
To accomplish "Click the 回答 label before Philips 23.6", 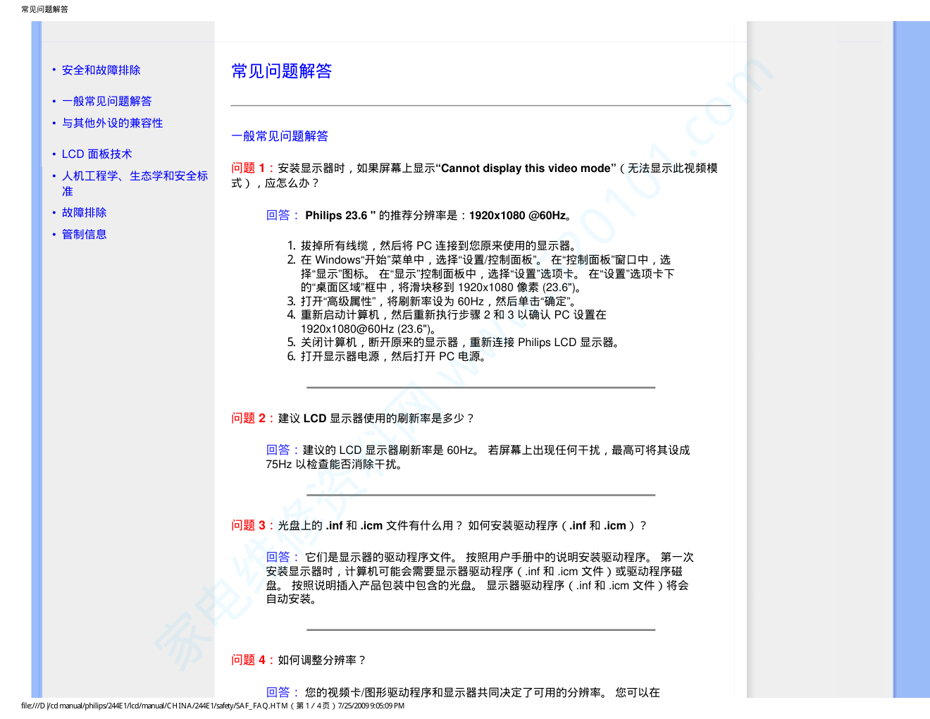I will click(x=282, y=215).
